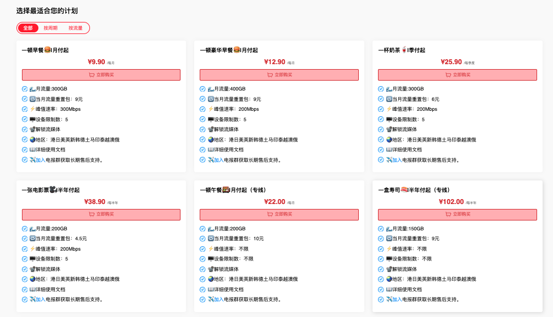Viewport: 553px width, 317px height.
Task: Click book icon in ¥25.90 plan documentation row
Action: point(389,150)
